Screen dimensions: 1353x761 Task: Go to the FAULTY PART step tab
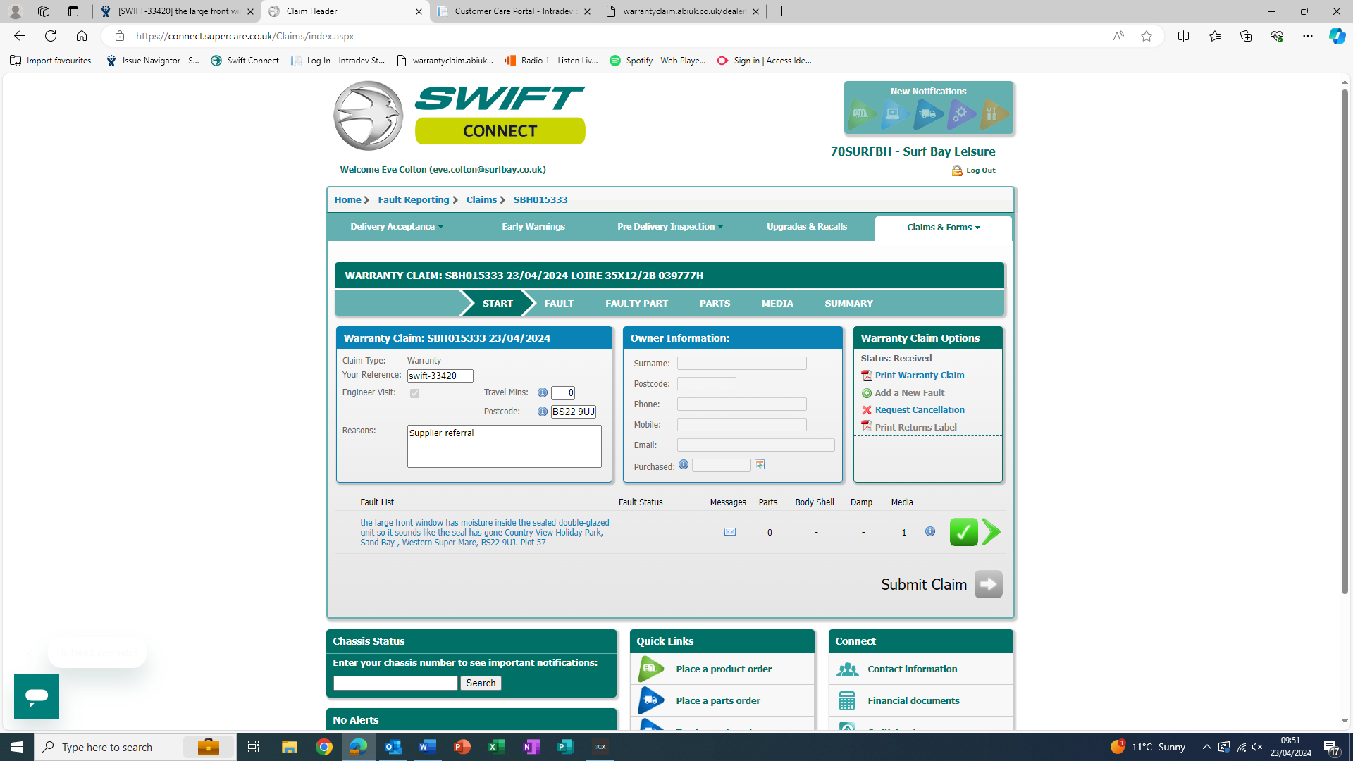click(636, 303)
